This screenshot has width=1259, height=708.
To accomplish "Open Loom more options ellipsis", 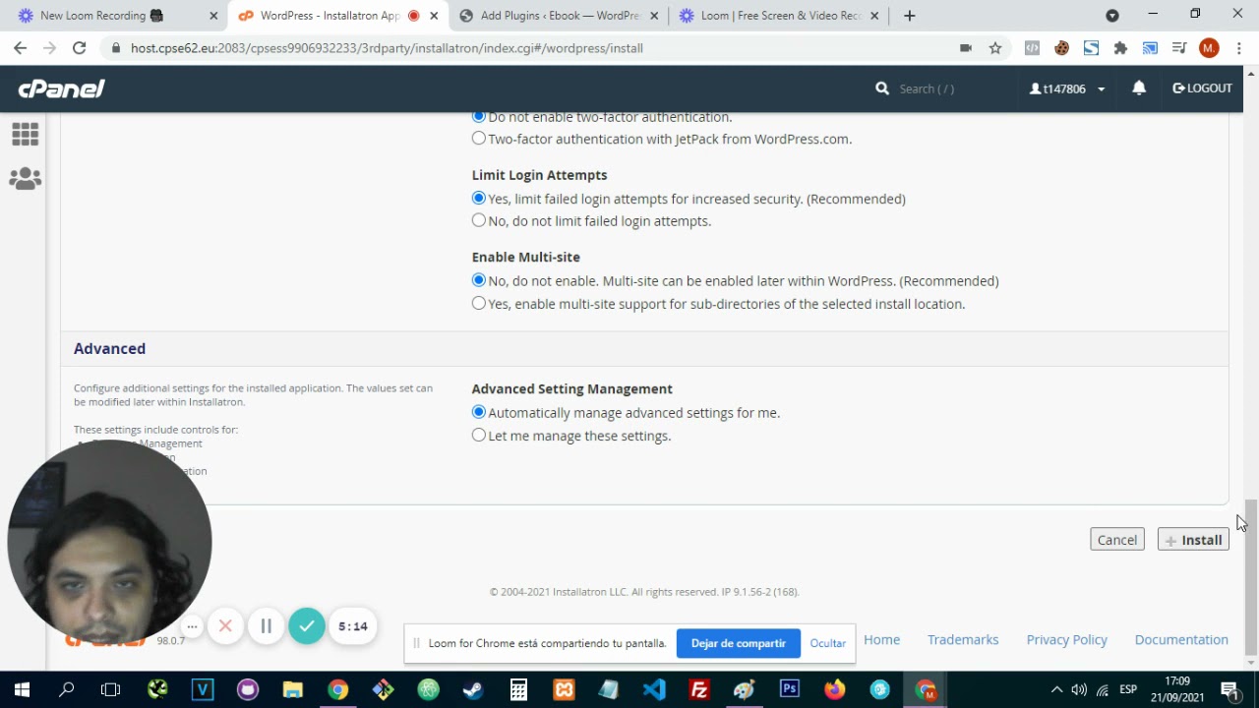I will tap(193, 626).
